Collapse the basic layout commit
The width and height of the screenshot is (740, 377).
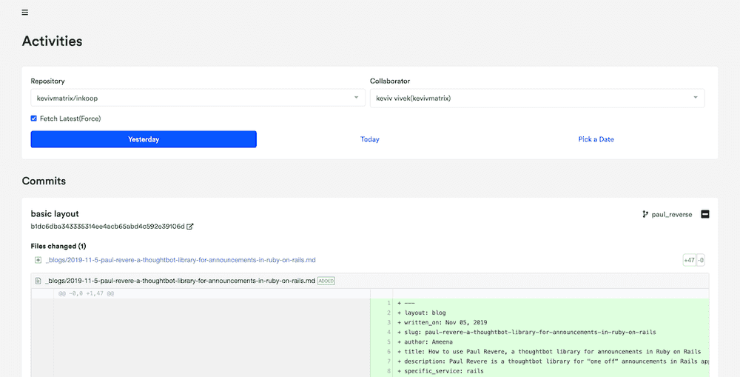pos(704,214)
